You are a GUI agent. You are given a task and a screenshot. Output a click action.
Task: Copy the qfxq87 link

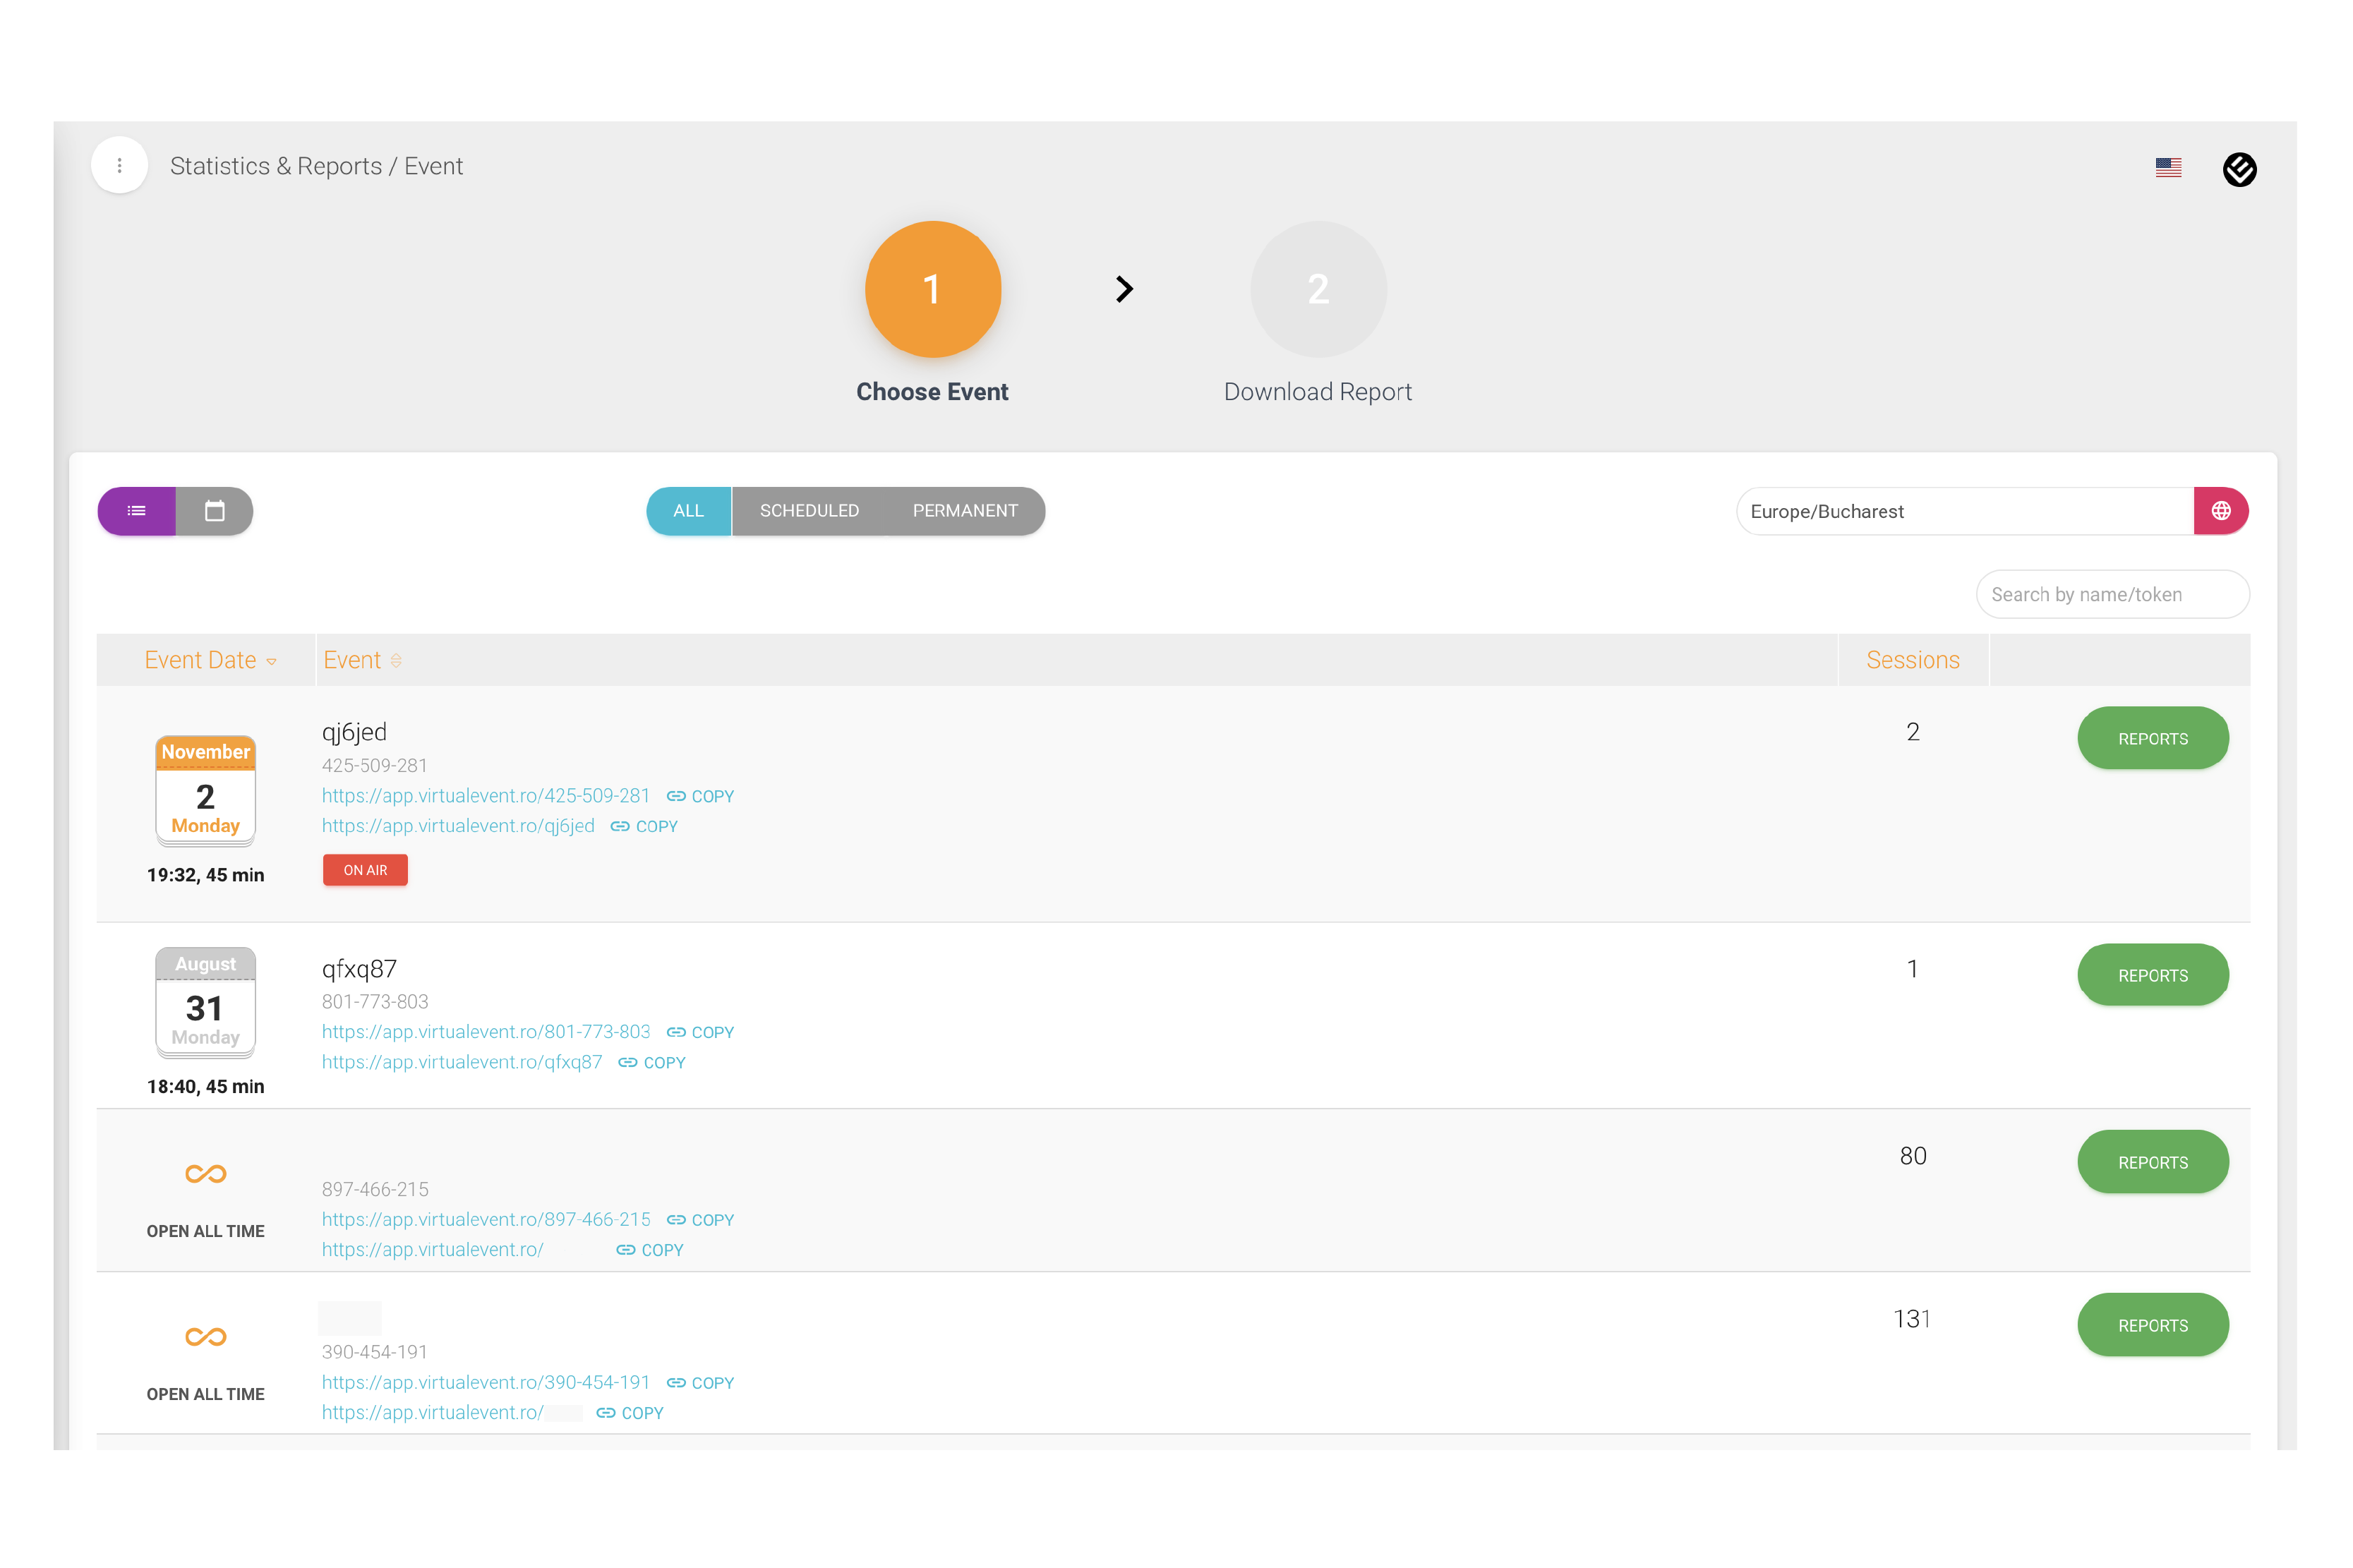coord(652,1062)
